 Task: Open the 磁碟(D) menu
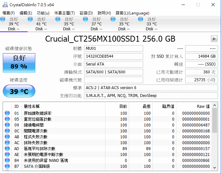[x=86, y=13]
